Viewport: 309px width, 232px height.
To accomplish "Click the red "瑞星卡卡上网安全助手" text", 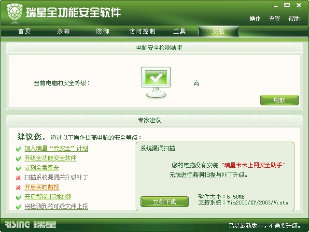I will tap(253, 165).
